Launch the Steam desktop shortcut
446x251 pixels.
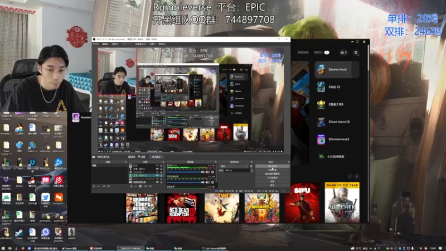19,233
